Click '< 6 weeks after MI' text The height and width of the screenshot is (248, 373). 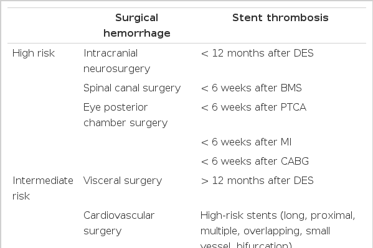click(246, 142)
